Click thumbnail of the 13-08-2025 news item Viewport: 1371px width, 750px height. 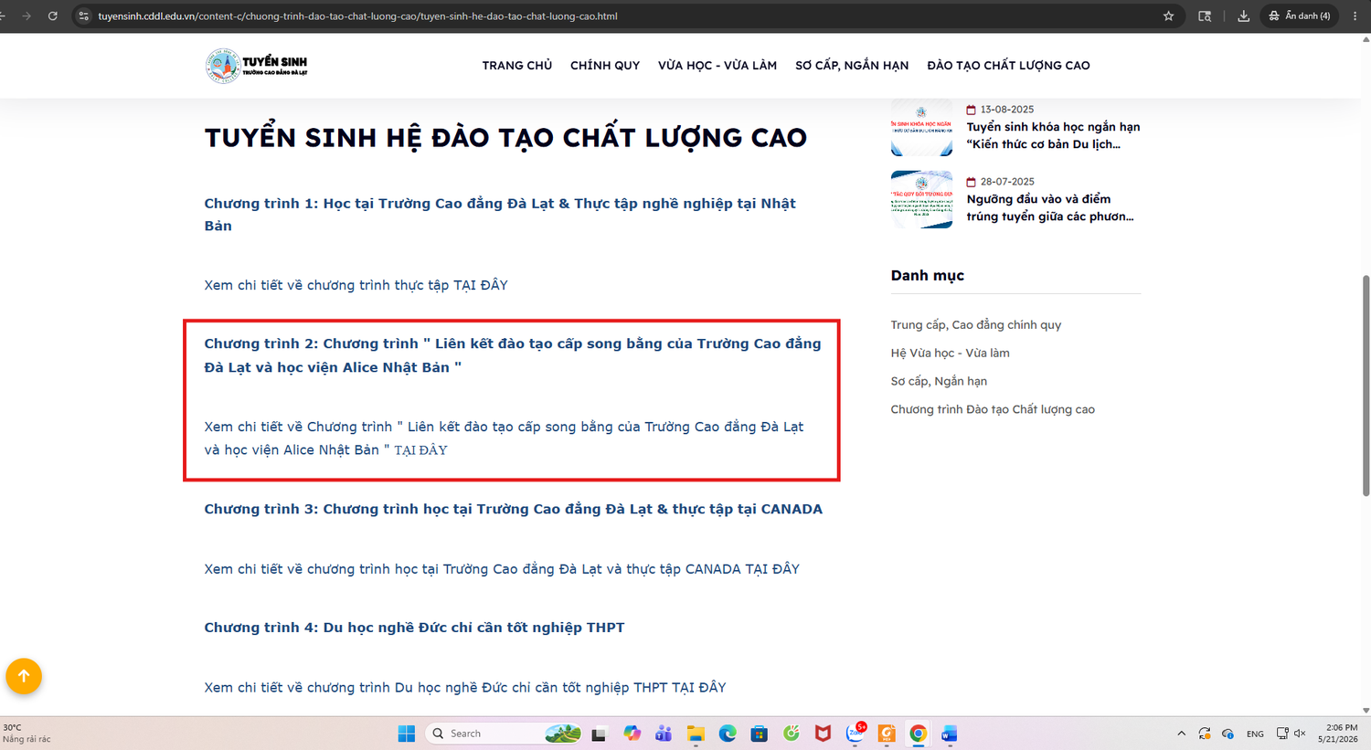(x=921, y=127)
